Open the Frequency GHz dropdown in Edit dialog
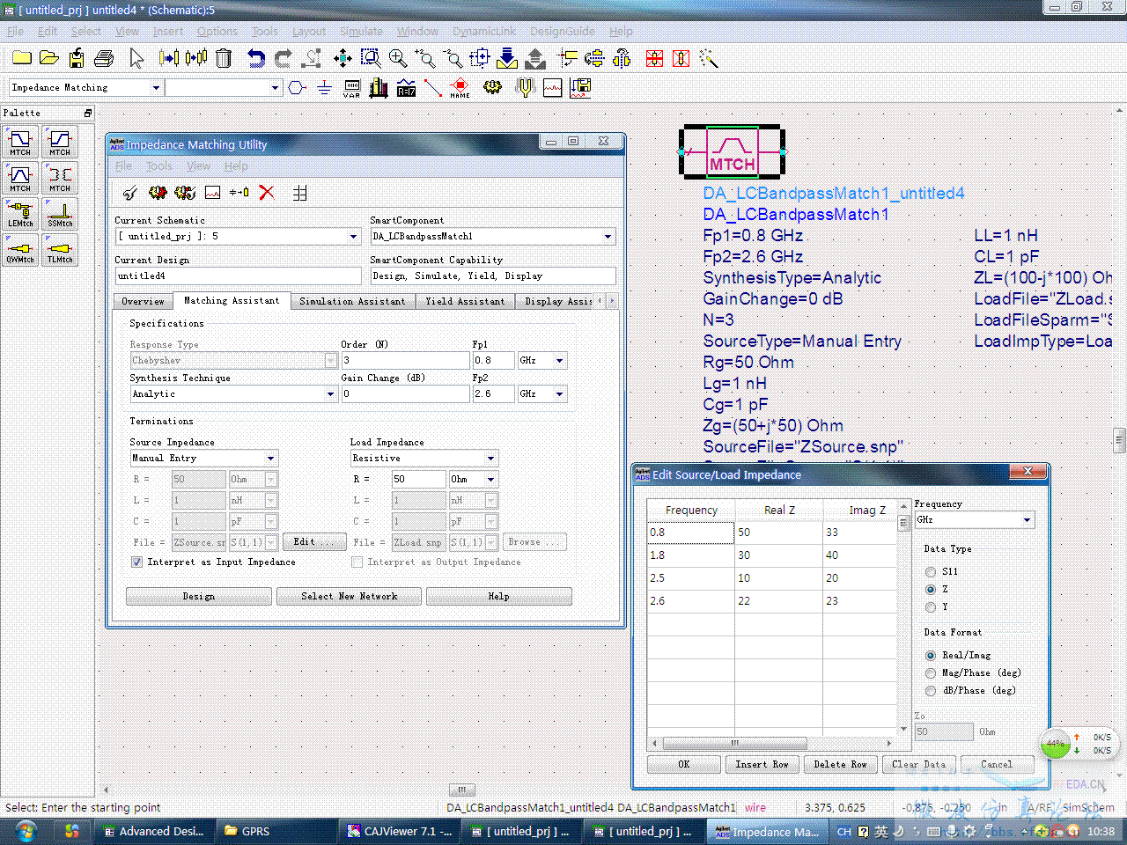The width and height of the screenshot is (1127, 845). pos(1027,520)
